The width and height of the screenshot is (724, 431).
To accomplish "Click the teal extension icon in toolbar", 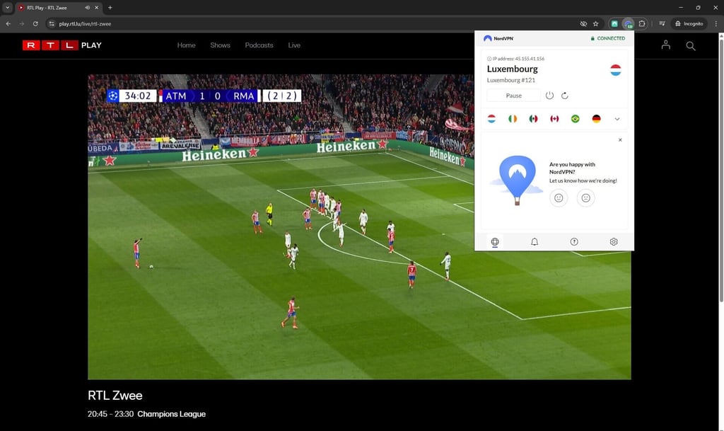I will pos(614,23).
